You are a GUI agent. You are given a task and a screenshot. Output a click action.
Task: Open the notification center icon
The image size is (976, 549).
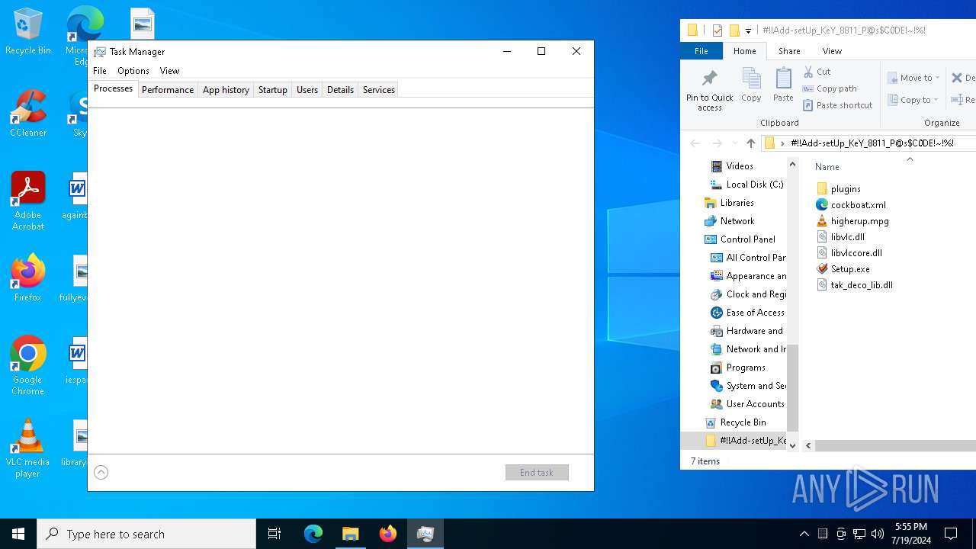951,534
